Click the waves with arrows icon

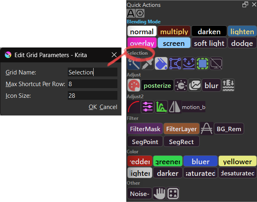click(x=228, y=85)
